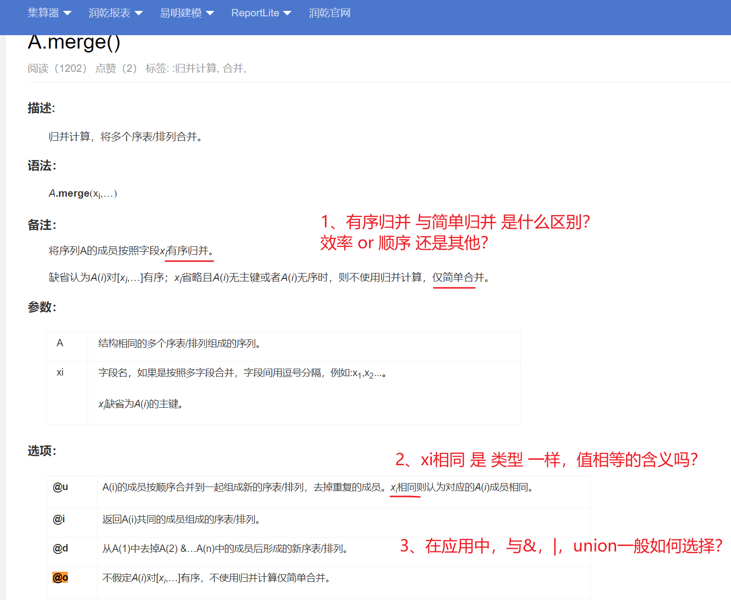The image size is (731, 600).
Task: Click the 描述 section heading
Action: (x=42, y=108)
